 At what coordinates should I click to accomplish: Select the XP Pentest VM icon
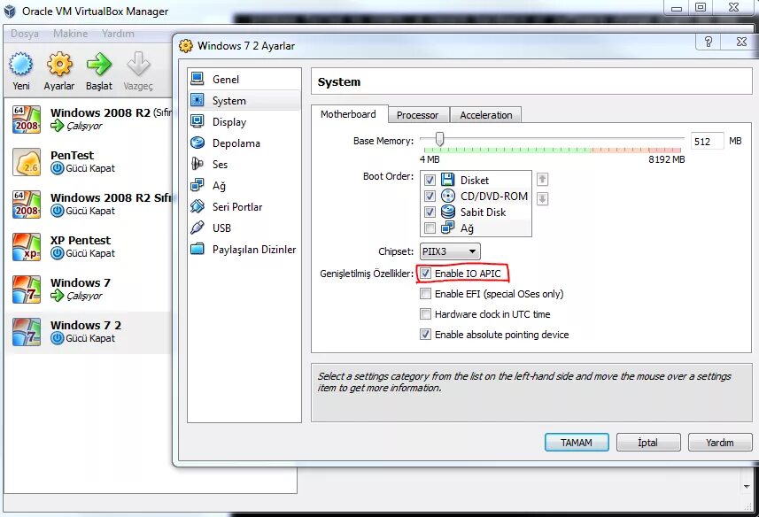coord(27,247)
